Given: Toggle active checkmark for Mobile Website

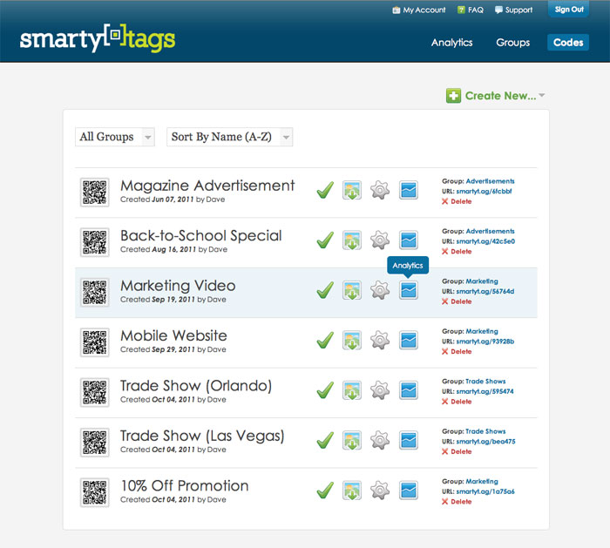Looking at the screenshot, I should click(x=325, y=341).
